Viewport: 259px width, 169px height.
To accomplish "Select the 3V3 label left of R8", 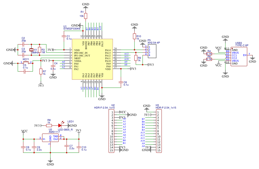I will point(37,126).
